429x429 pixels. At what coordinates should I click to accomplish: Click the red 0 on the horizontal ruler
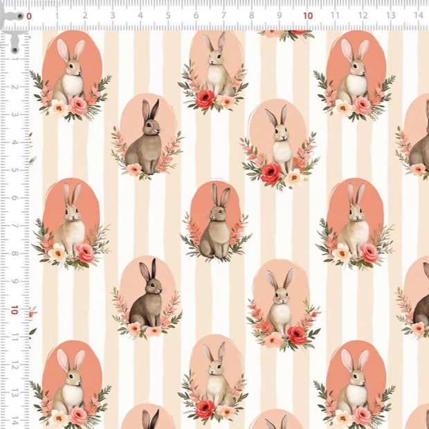tap(28, 15)
